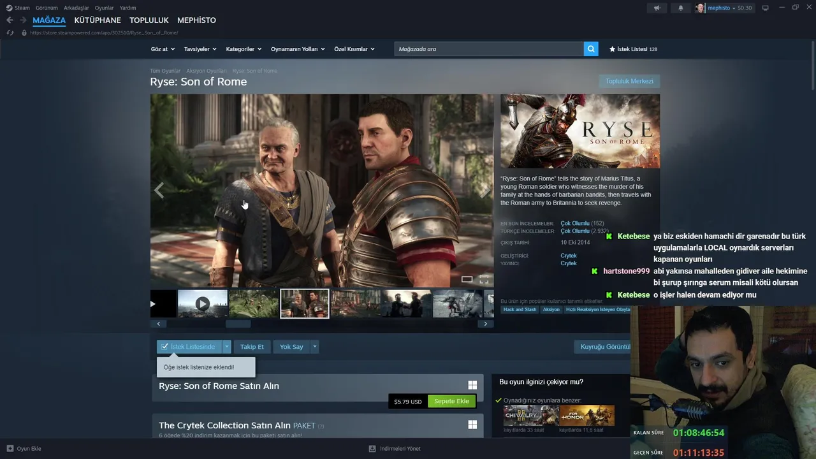Open the notifications bell
The image size is (816, 459).
coord(680,8)
